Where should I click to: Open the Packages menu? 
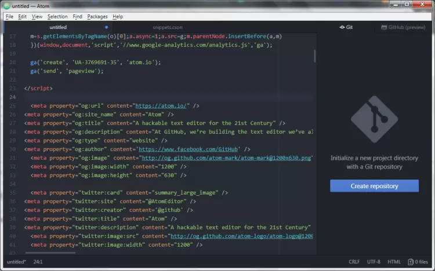[x=97, y=17]
